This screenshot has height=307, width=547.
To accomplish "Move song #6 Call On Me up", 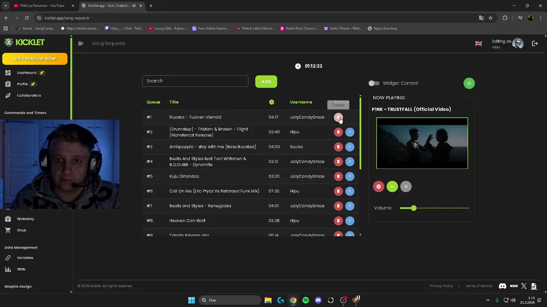I will click(x=350, y=191).
